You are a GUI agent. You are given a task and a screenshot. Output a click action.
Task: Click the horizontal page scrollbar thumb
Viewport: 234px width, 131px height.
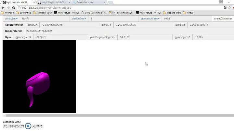(x=120, y=115)
